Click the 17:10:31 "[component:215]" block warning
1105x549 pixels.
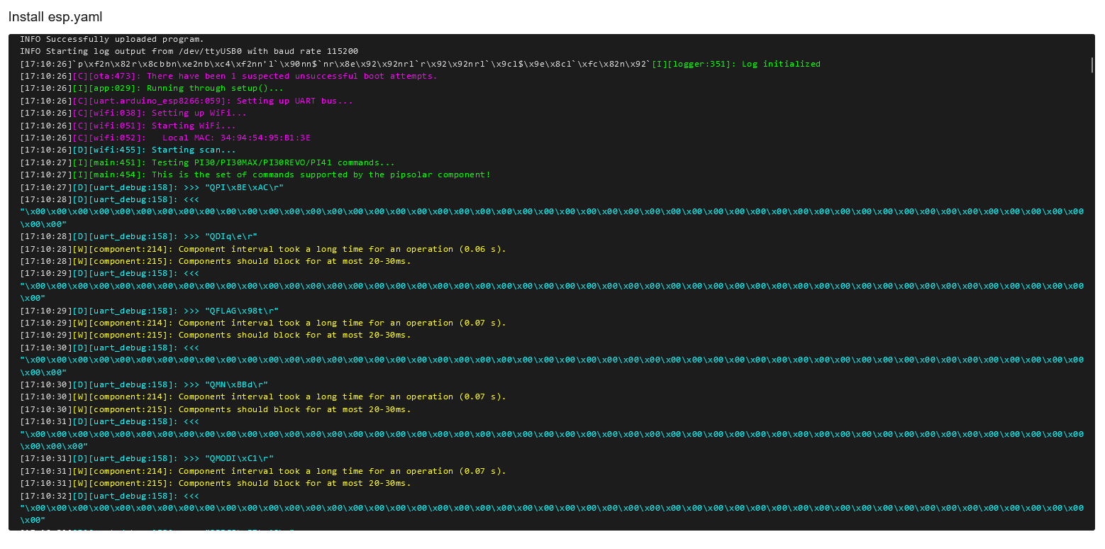215,483
